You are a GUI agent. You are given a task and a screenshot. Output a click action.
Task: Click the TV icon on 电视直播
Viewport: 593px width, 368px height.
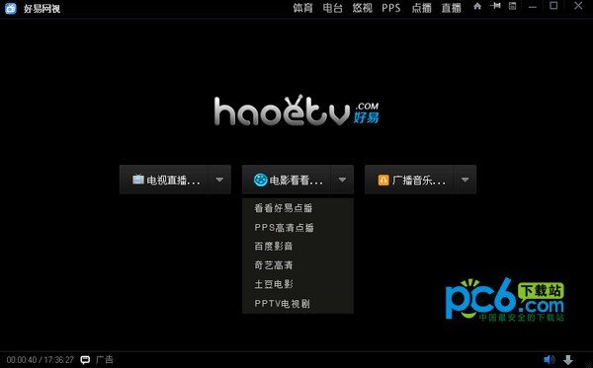[x=138, y=180]
